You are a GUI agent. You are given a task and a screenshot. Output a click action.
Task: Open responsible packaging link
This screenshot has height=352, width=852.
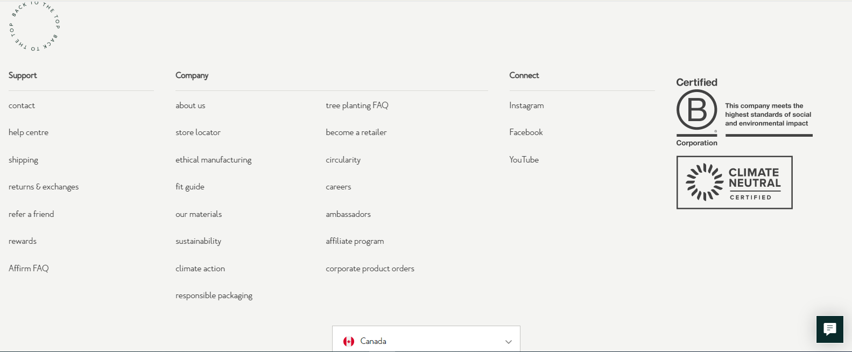pos(214,295)
